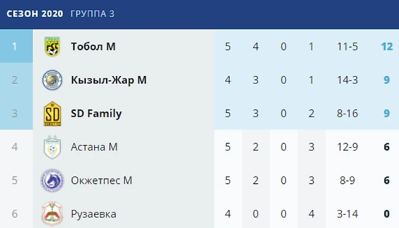
Task: Open the Кызыл-Жар М team link
Action: click(109, 80)
